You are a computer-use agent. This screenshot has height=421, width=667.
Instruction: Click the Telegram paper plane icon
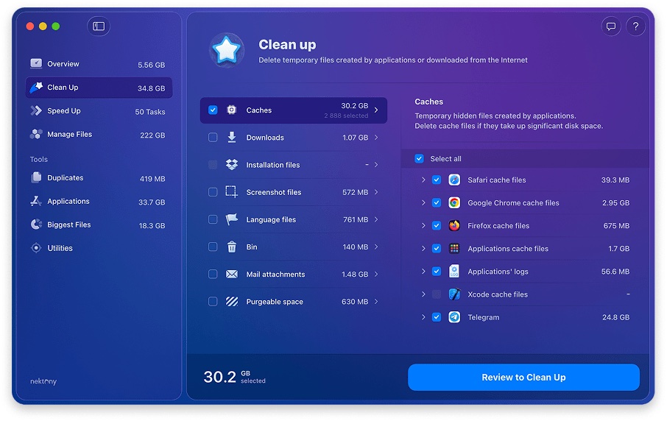point(454,317)
